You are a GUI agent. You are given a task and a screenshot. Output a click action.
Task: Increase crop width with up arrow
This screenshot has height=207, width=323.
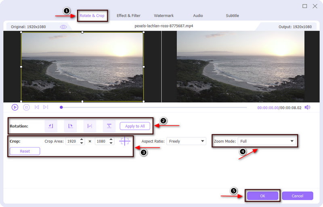click(x=82, y=139)
